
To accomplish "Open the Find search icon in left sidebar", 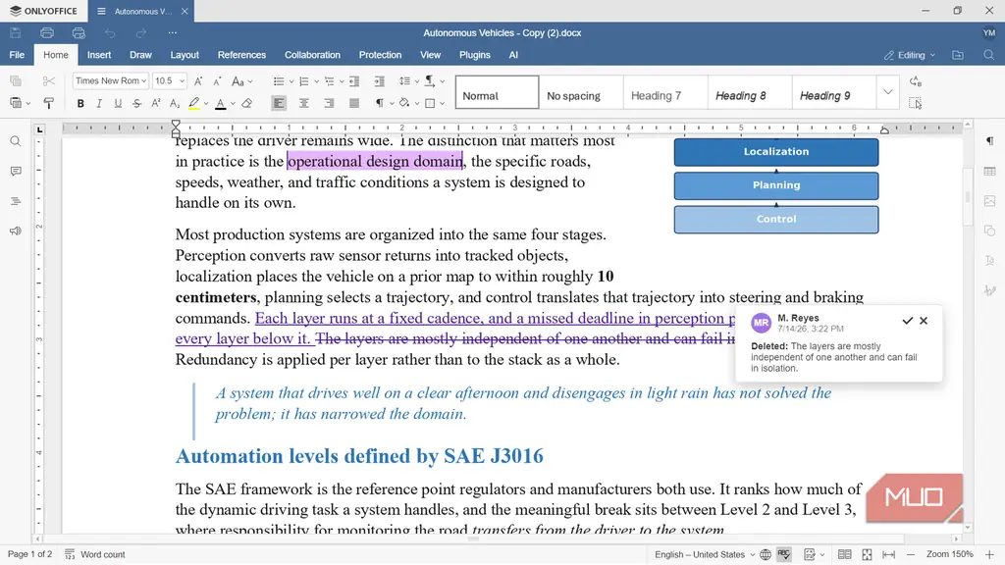I will pos(16,141).
